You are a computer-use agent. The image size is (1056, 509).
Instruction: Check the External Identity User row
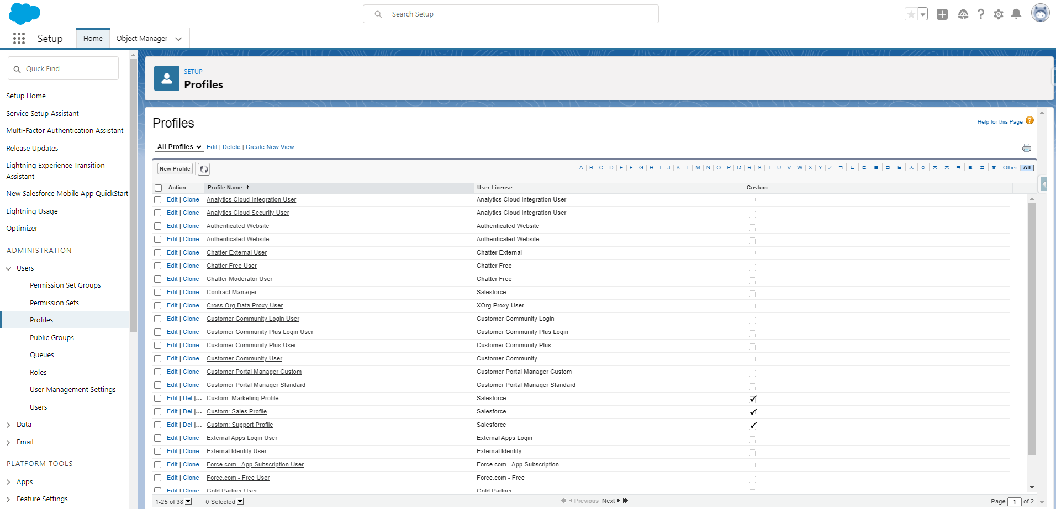(x=158, y=452)
